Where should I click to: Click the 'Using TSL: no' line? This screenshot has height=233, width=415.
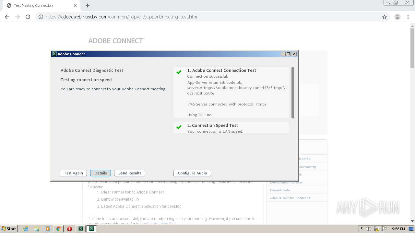coord(199,115)
